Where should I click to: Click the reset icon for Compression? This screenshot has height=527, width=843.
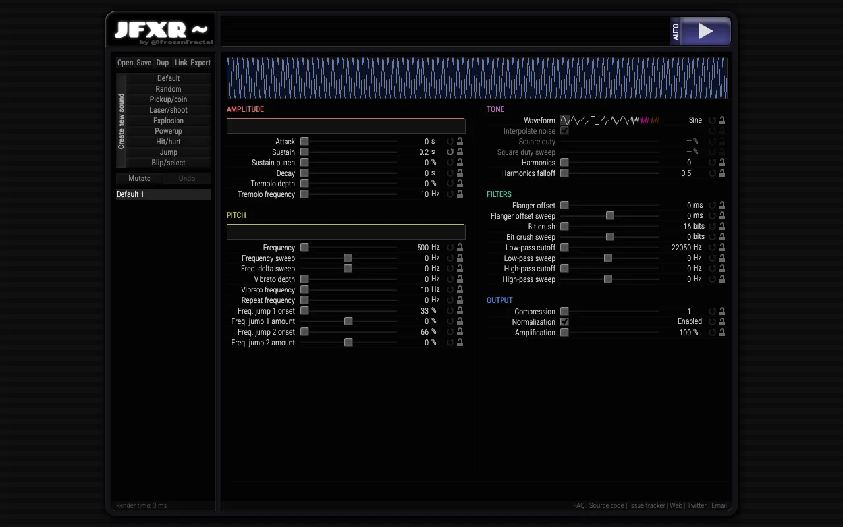click(712, 312)
